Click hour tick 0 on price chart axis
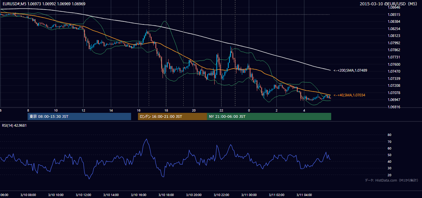The width and height of the screenshot is (422, 198). click(249, 110)
